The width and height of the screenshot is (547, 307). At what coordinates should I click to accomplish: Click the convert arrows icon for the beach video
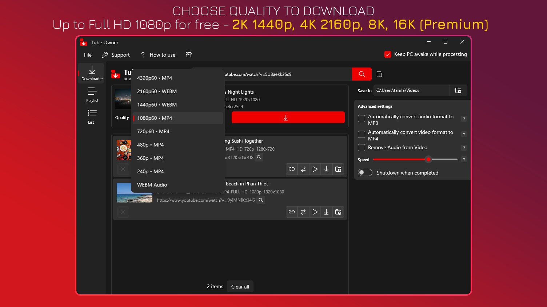click(x=303, y=212)
